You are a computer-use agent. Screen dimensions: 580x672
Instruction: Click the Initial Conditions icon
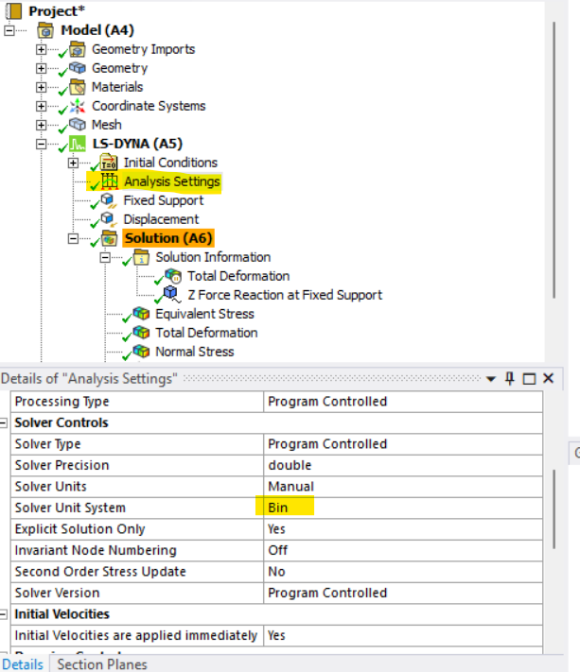click(x=110, y=163)
